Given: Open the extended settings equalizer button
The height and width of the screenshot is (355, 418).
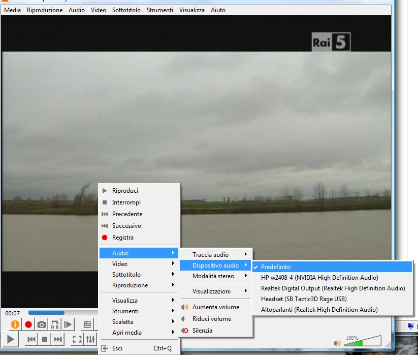Looking at the screenshot, I should (x=90, y=339).
